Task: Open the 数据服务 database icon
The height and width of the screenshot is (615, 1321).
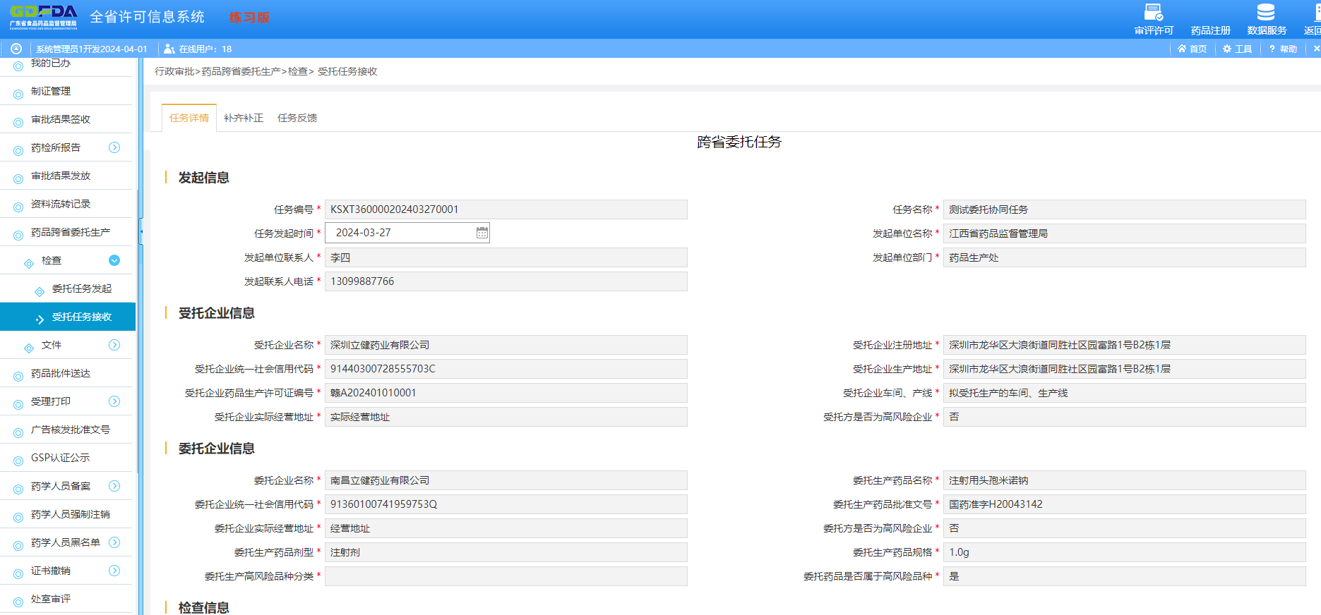Action: 1266,13
